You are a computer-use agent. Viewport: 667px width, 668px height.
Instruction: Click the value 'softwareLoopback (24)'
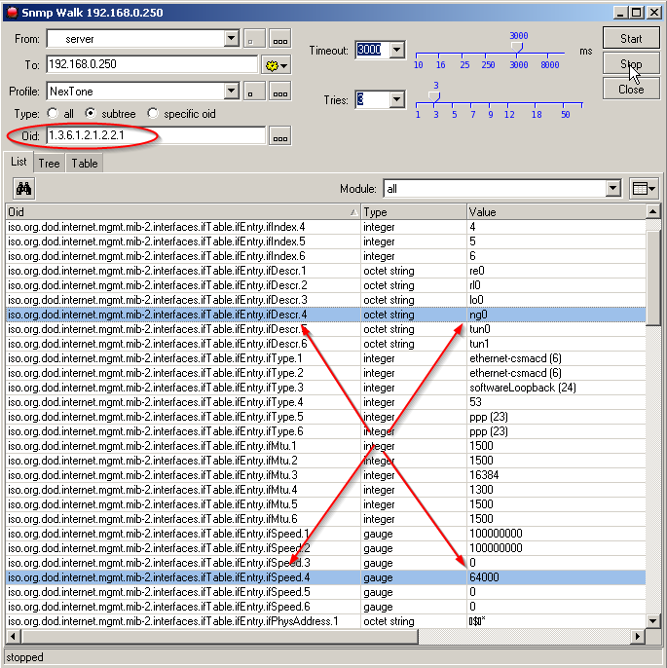tap(523, 388)
